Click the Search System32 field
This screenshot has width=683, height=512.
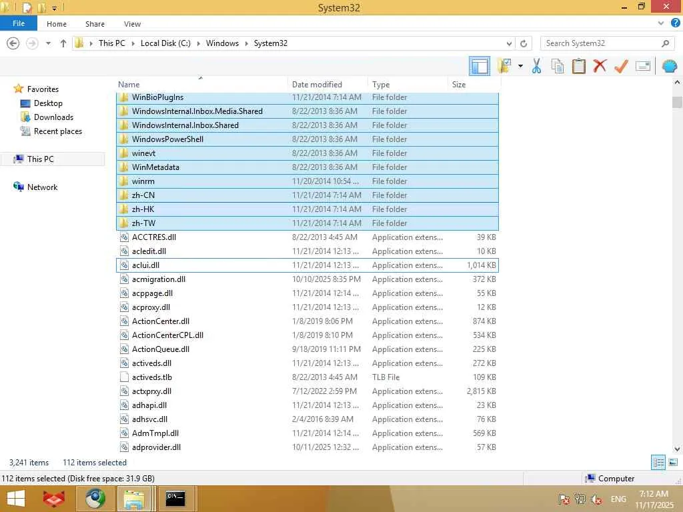601,43
